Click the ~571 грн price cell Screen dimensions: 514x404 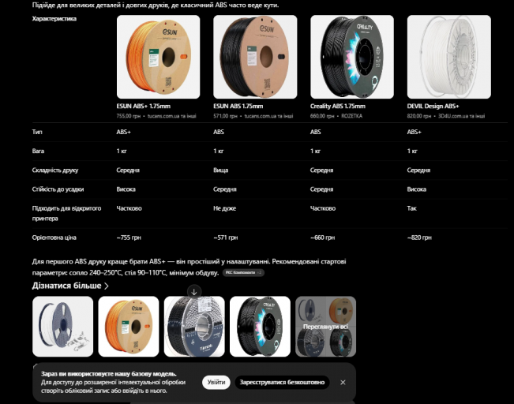pos(226,238)
